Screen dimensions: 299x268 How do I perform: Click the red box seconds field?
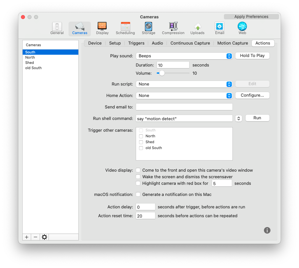[222, 183]
